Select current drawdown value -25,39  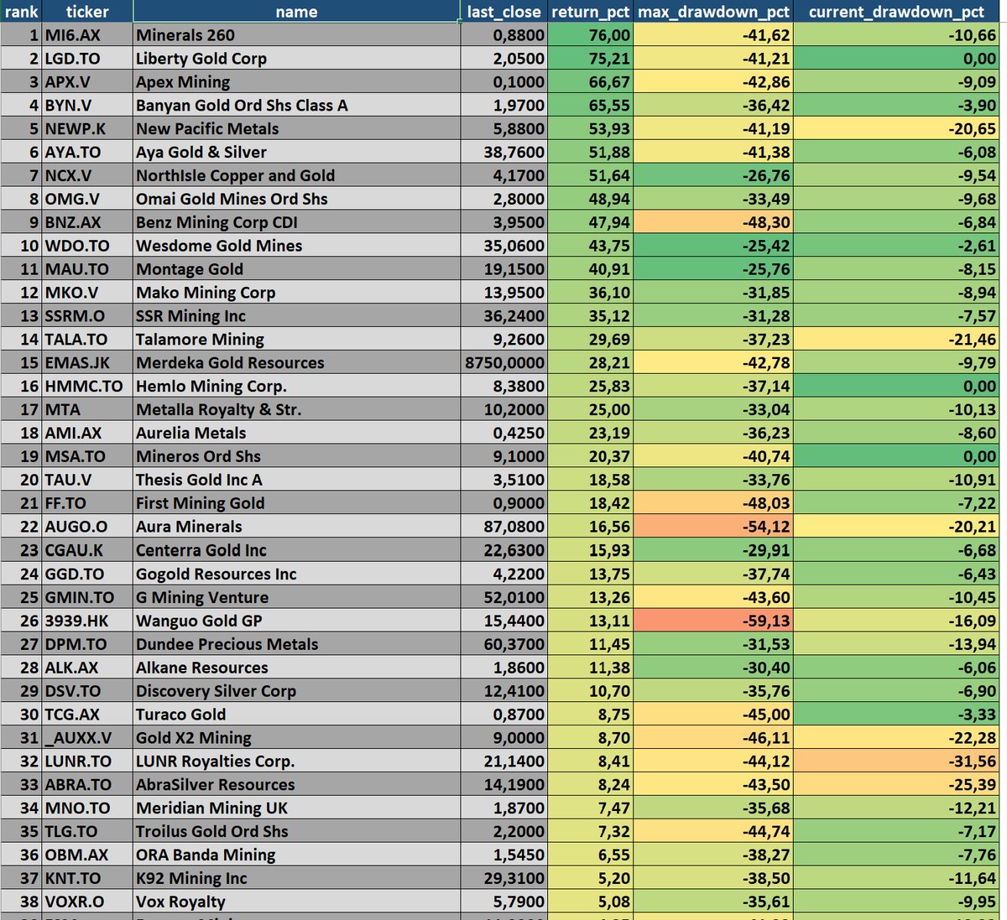point(897,785)
